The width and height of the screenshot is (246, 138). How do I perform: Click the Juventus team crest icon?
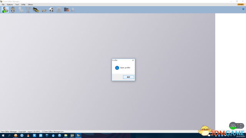13,10
